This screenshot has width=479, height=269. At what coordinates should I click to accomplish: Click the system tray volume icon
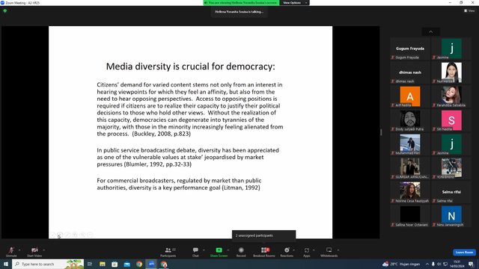(x=439, y=264)
